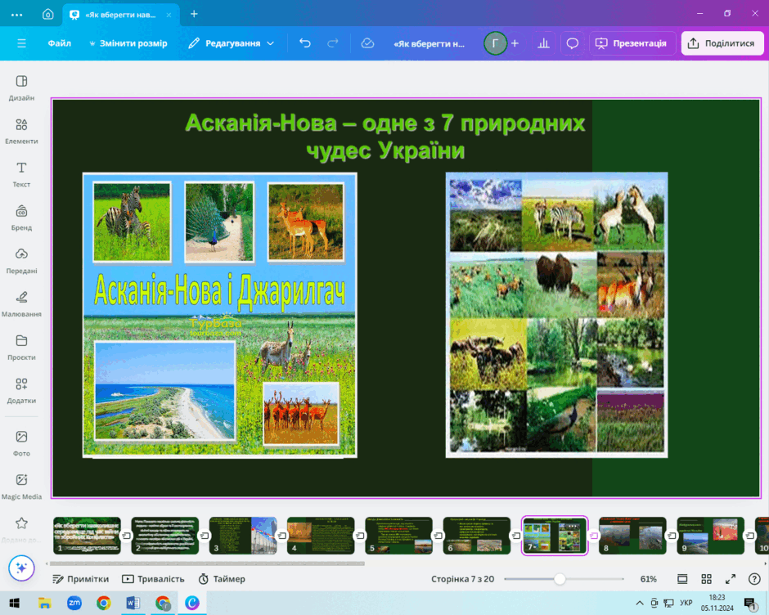Viewport: 769px width, 615px height.
Task: Check the cloud save status icon
Action: pos(367,43)
